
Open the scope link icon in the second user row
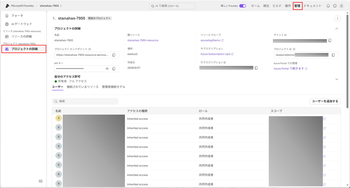324,128
